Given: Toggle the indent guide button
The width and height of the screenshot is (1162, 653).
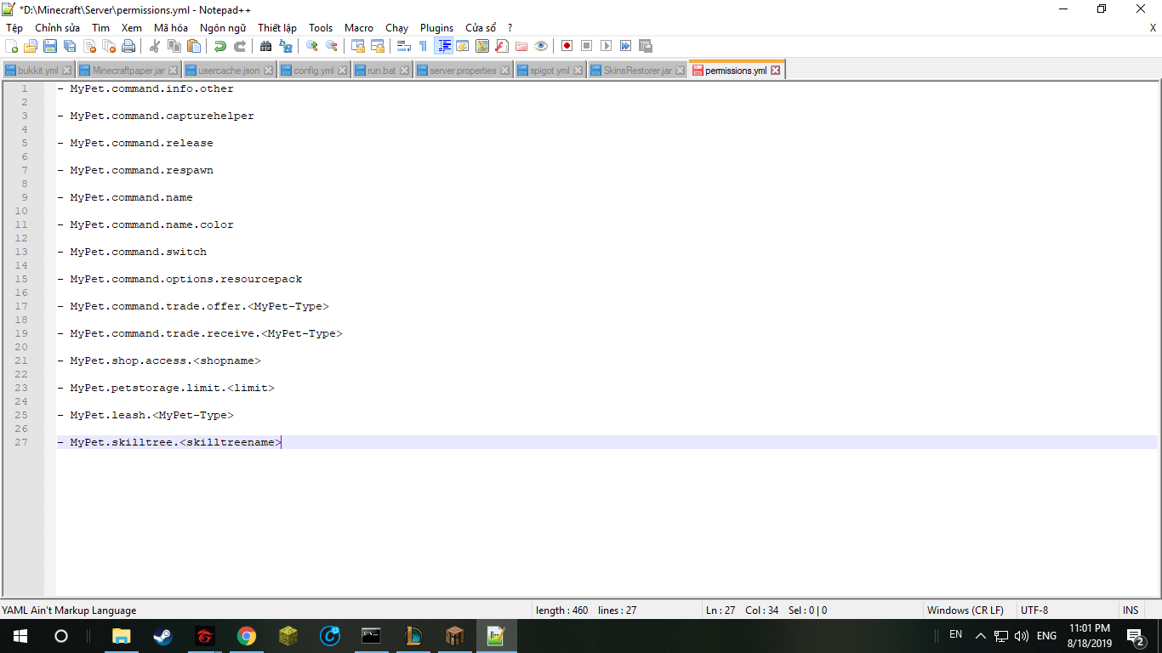Looking at the screenshot, I should pyautogui.click(x=443, y=46).
